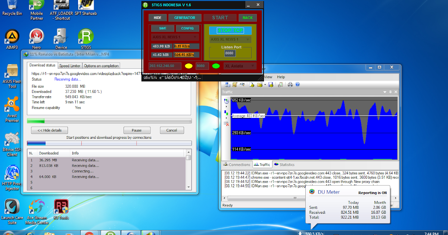Launch HTTP Proxy Injector desktop icon

[x=12, y=178]
